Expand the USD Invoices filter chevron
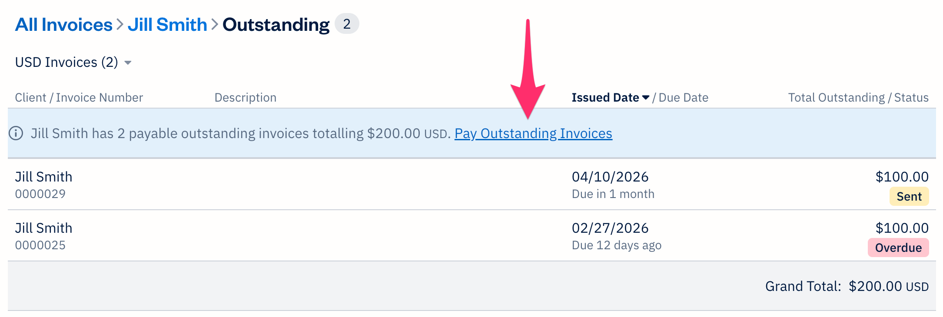 (128, 63)
